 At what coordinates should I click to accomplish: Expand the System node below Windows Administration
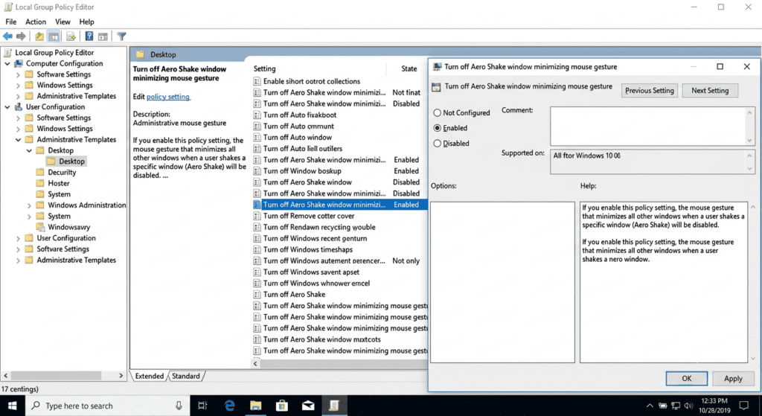click(x=29, y=217)
